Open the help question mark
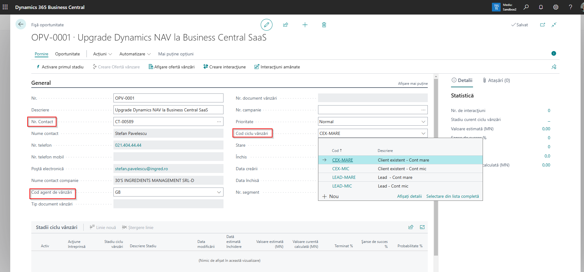Viewport: 584px width, 272px height. [x=570, y=7]
